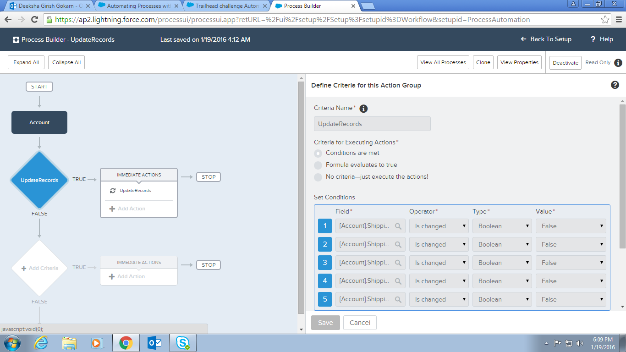The height and width of the screenshot is (352, 626).
Task: Open Skype from taskbar
Action: click(x=183, y=343)
